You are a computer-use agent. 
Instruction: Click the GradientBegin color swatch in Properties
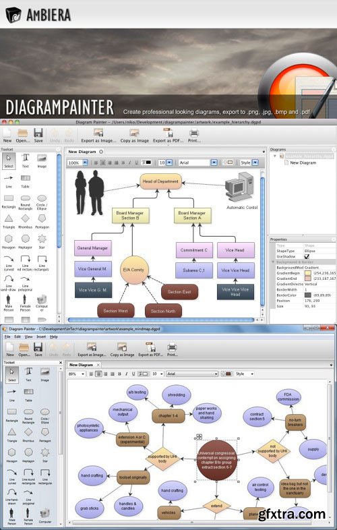point(307,273)
